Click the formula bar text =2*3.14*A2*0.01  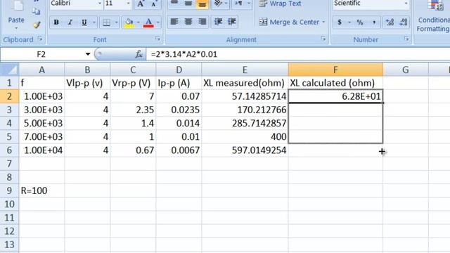point(184,54)
